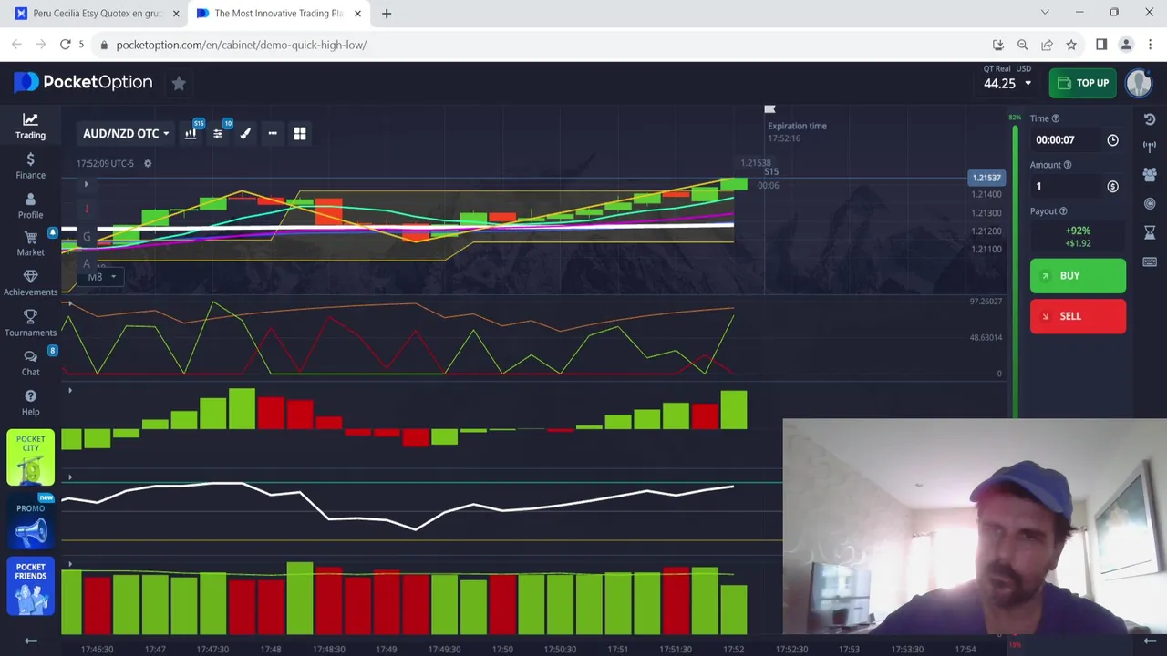Screen dimensions: 1167x656
Task: Show Amount help tooltip icon
Action: click(x=1067, y=165)
